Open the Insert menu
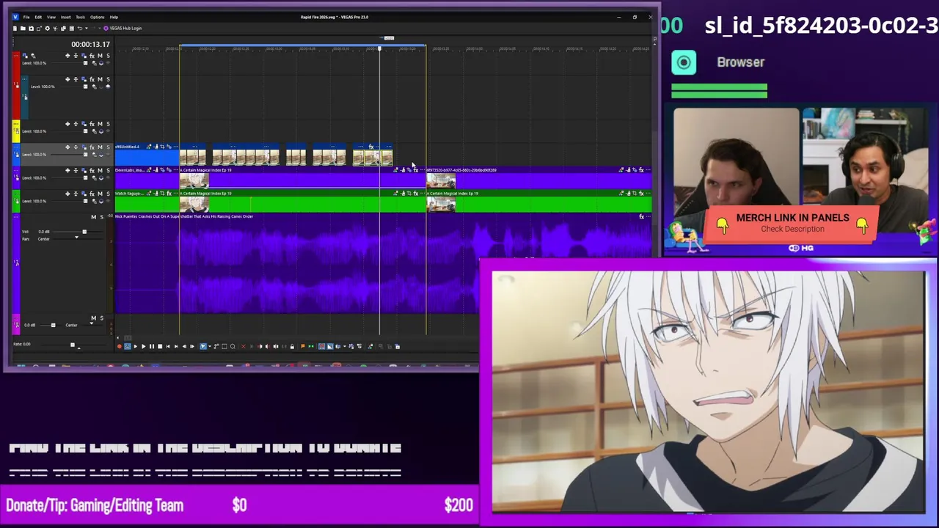This screenshot has width=939, height=528. point(65,17)
